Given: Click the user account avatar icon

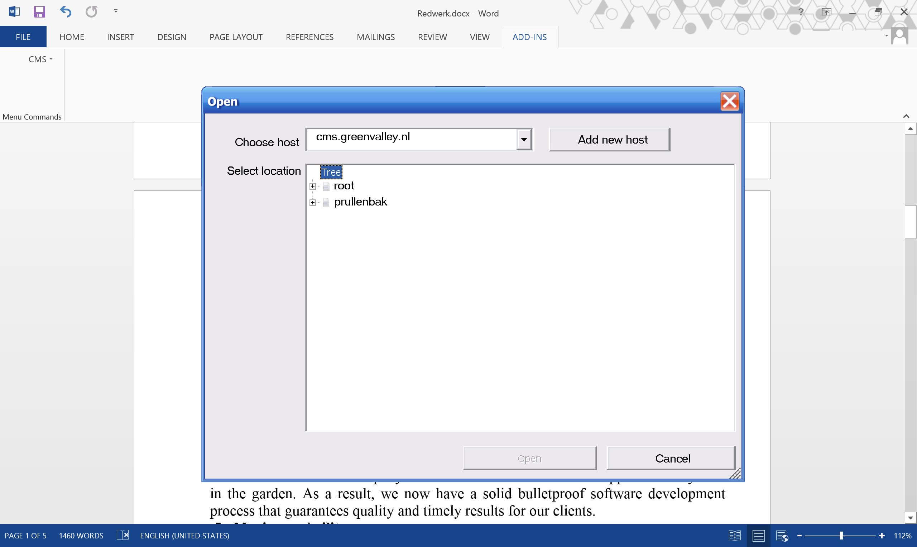Looking at the screenshot, I should 900,37.
